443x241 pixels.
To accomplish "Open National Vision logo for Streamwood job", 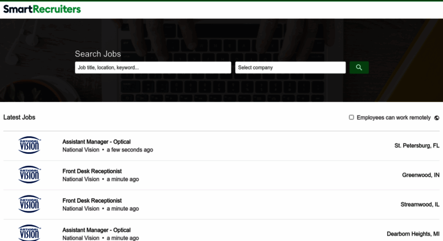I will [x=30, y=204].
